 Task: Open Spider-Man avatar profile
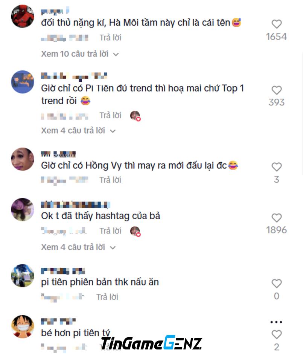point(23,16)
